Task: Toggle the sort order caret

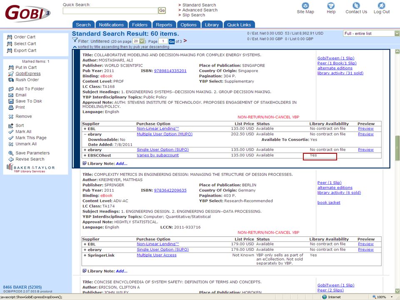Action: pyautogui.click(x=75, y=47)
